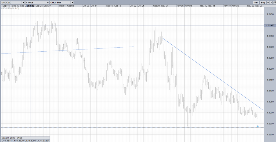Image resolution: width=276 pixels, height=142 pixels.
Task: Click the USD/CAD (OHLC) chart title label
Action: pos(10,9)
